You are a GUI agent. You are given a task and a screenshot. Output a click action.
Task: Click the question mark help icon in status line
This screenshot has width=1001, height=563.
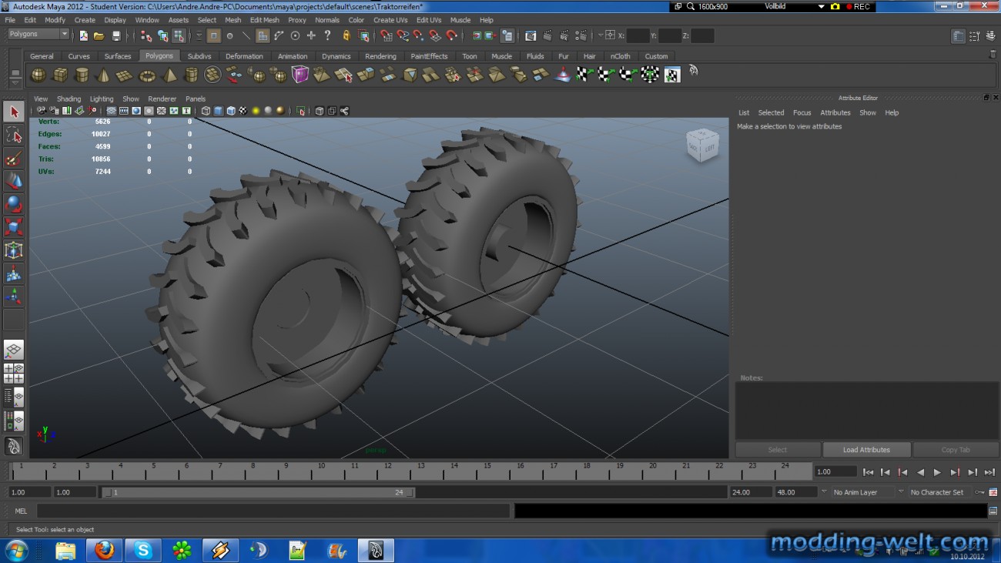tap(328, 35)
